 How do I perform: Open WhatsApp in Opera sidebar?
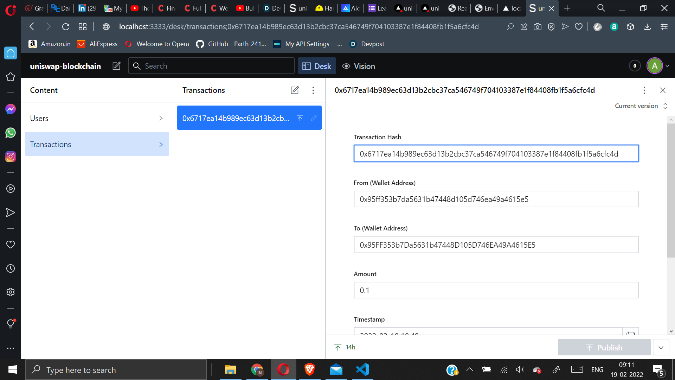11,133
